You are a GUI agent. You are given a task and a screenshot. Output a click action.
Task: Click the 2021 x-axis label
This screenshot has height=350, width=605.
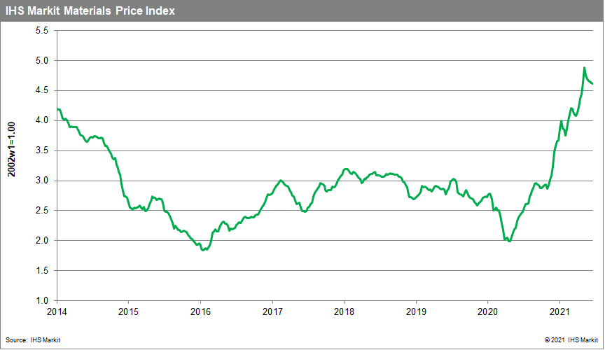pyautogui.click(x=560, y=310)
